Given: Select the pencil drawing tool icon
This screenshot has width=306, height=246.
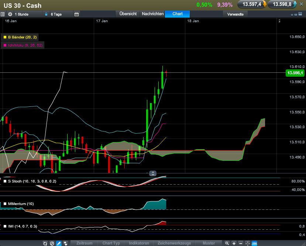Looking at the screenshot, I should tap(58, 243).
